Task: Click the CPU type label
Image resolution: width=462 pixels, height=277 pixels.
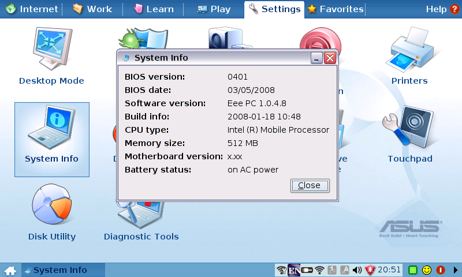Action: [x=147, y=130]
